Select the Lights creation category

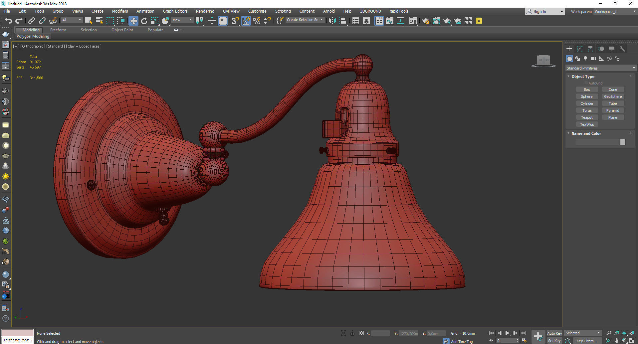coord(585,59)
